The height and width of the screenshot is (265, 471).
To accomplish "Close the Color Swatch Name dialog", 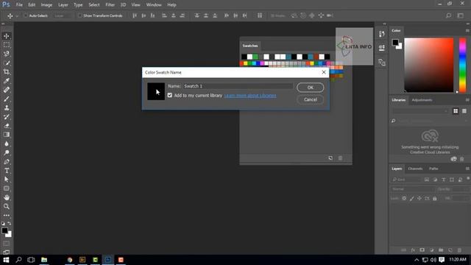I will [324, 72].
